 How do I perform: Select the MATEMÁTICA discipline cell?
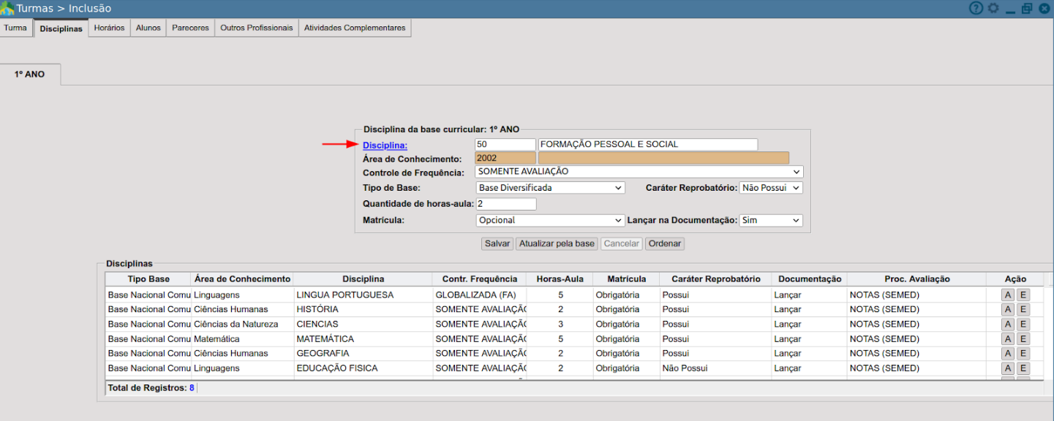click(363, 339)
